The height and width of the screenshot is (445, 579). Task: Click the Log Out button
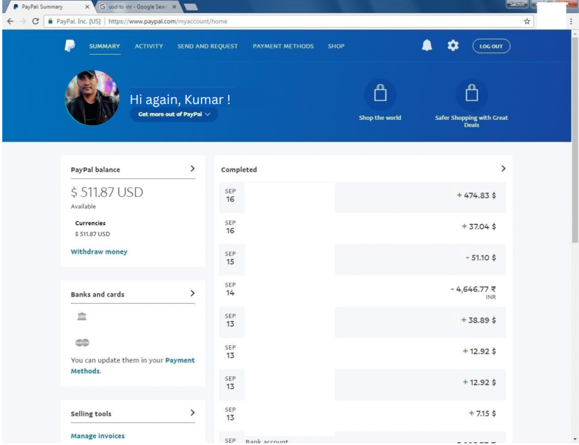click(x=491, y=46)
